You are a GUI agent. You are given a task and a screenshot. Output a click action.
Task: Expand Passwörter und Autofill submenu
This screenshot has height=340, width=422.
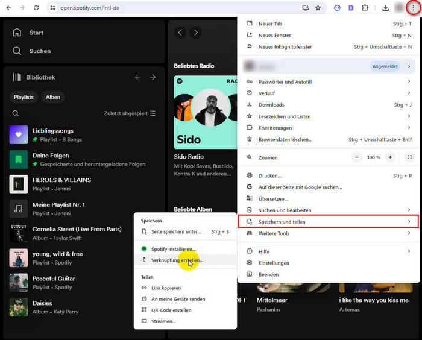329,82
